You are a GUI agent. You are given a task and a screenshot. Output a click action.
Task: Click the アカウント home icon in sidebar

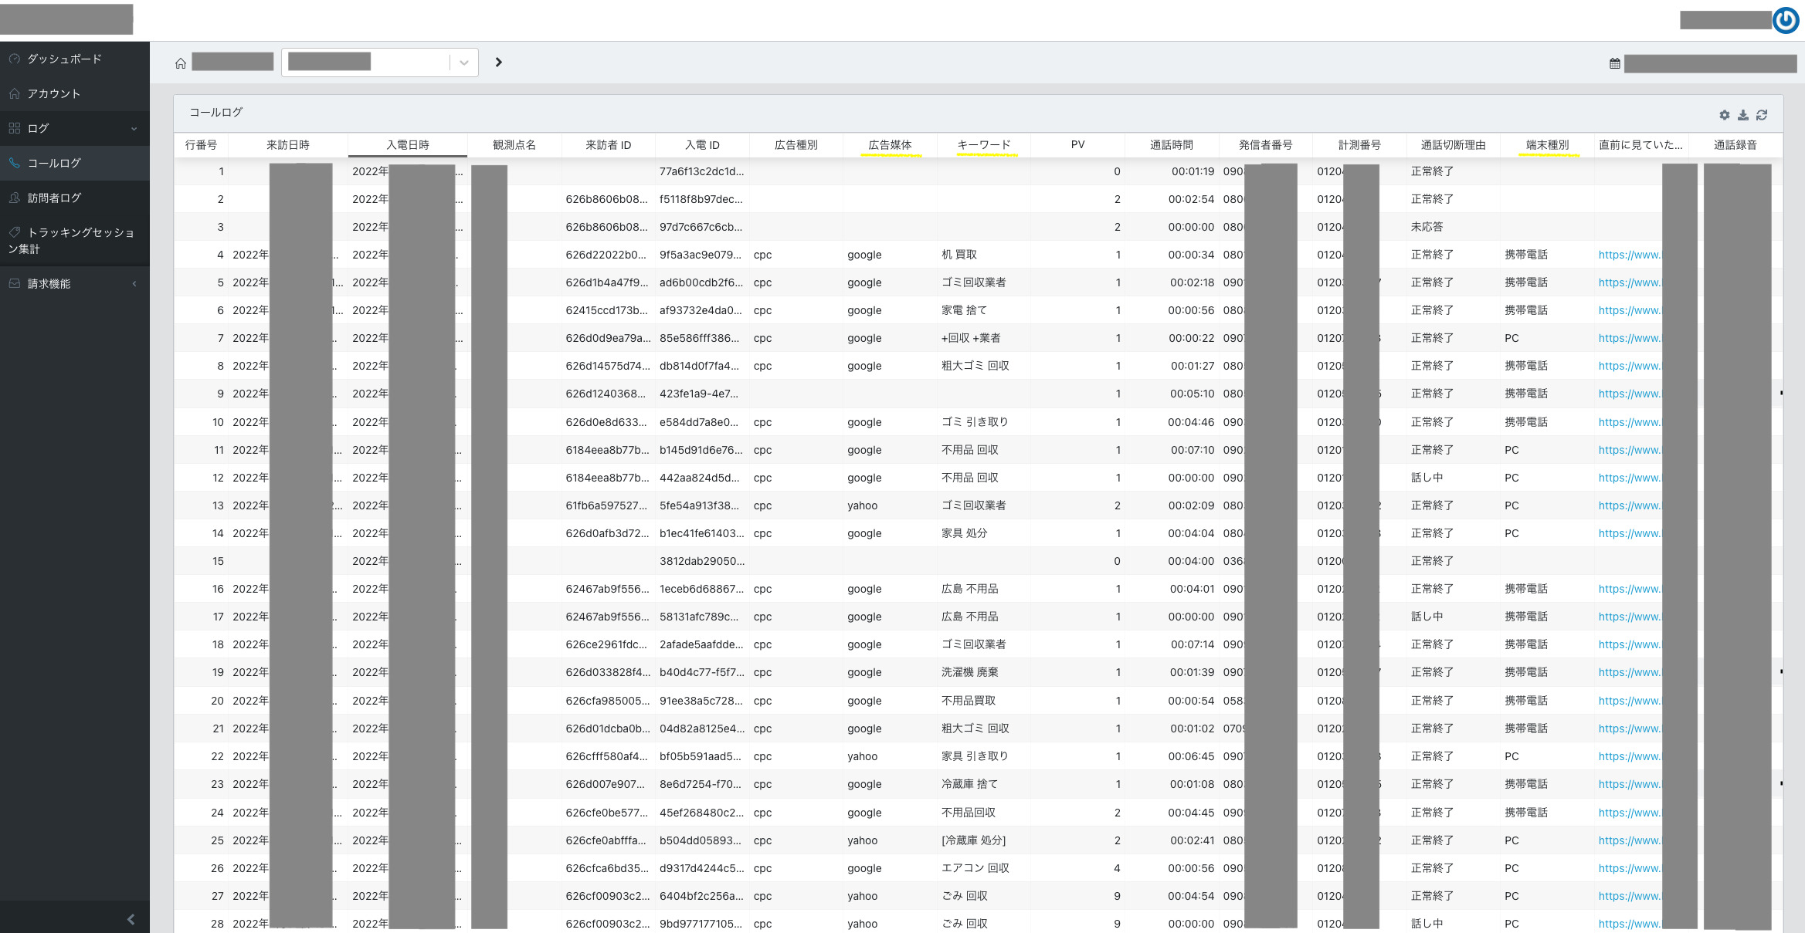[15, 93]
